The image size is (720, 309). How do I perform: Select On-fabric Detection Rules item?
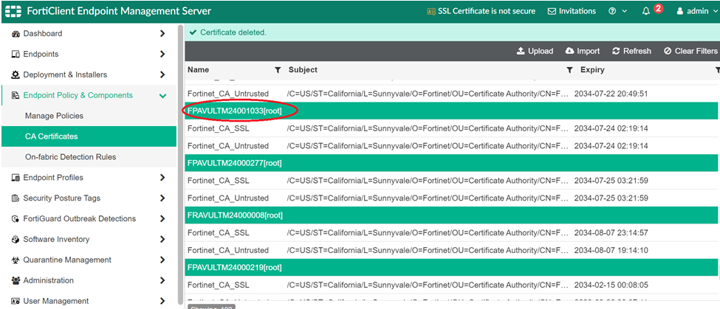click(70, 157)
